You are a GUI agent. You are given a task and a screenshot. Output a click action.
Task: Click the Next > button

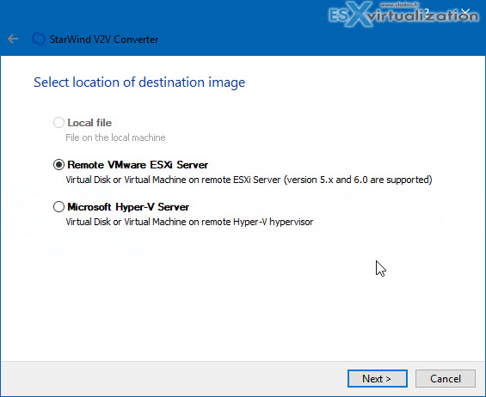pos(378,378)
